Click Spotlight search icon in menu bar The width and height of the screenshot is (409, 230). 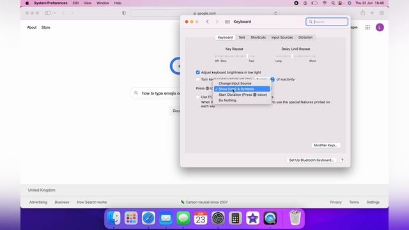(333, 3)
